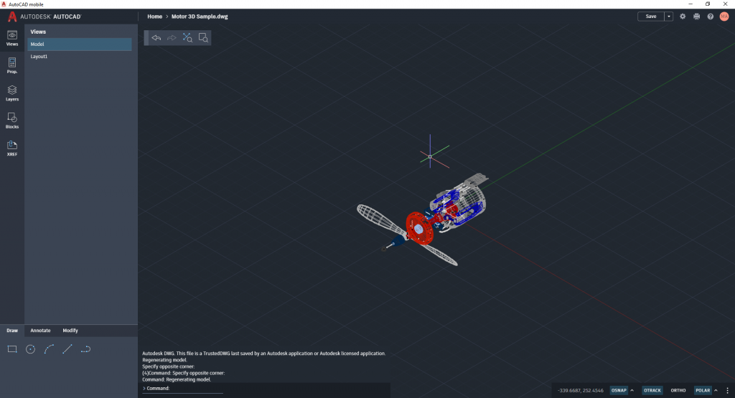The width and height of the screenshot is (735, 398).
Task: Click the Views panel heading
Action: pos(38,32)
